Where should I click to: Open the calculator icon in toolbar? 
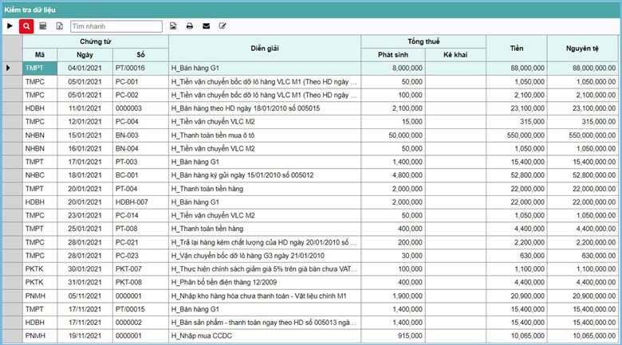43,26
